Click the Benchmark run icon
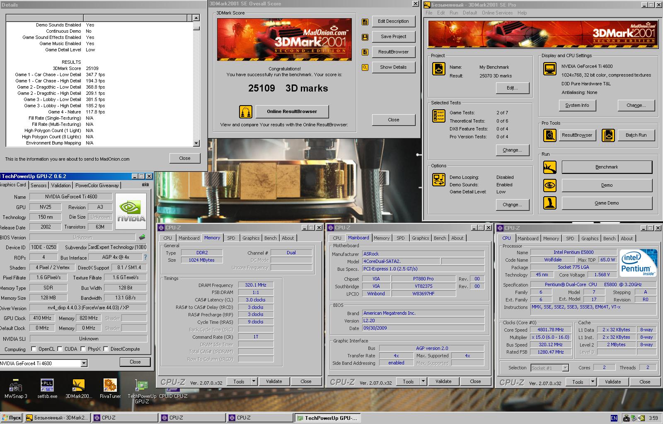This screenshot has width=663, height=424. click(550, 167)
